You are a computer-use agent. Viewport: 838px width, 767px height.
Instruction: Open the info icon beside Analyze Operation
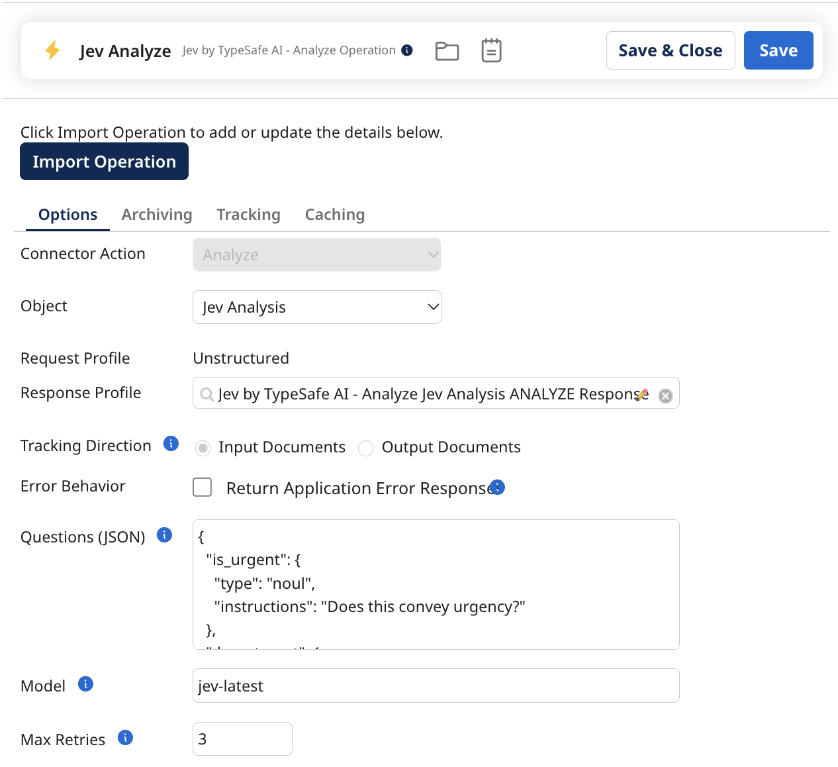[x=407, y=50]
